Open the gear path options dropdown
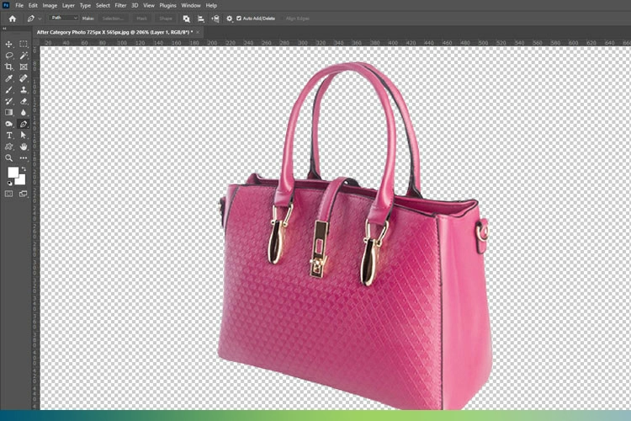Viewport: 631px width, 421px height. coord(229,18)
